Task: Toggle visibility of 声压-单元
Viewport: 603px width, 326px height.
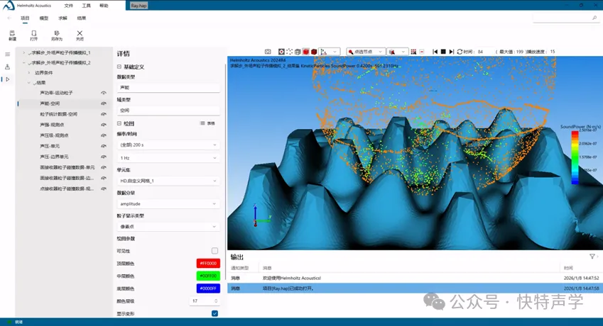Action: click(104, 146)
